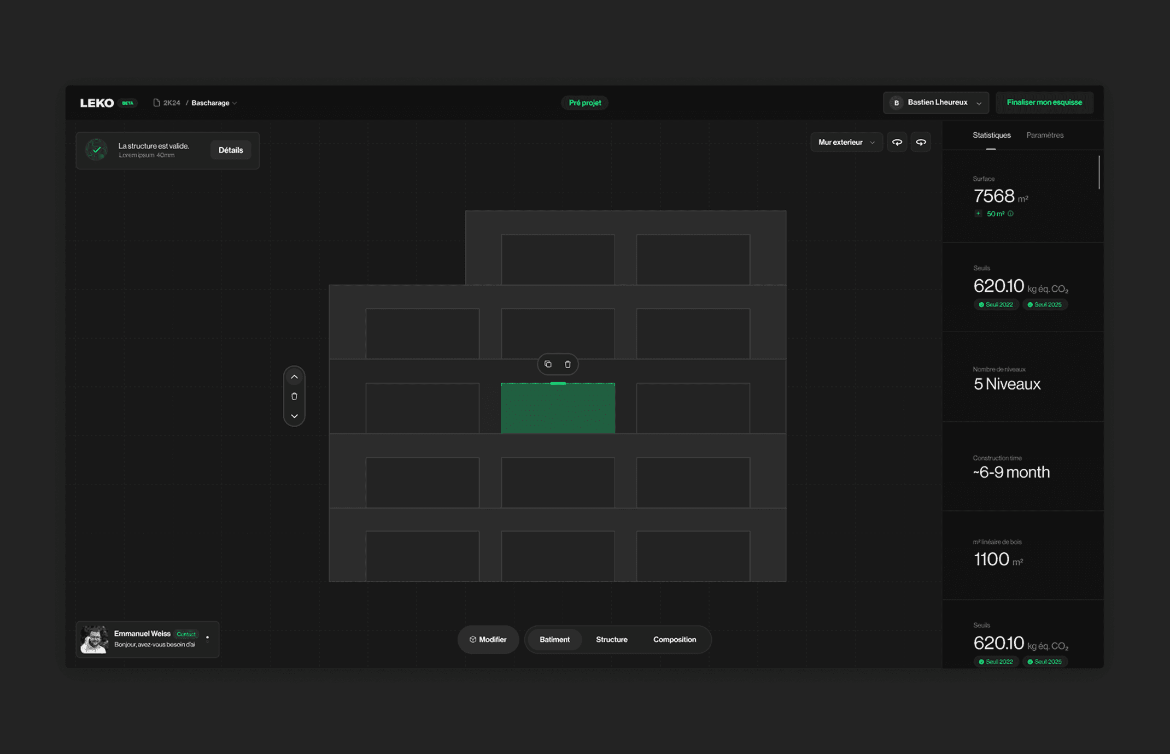Select the Structure view tab
Screen dimensions: 1170x754
[x=611, y=639]
